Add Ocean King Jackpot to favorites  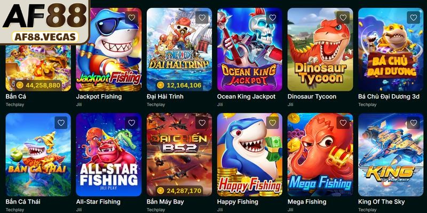[272, 18]
